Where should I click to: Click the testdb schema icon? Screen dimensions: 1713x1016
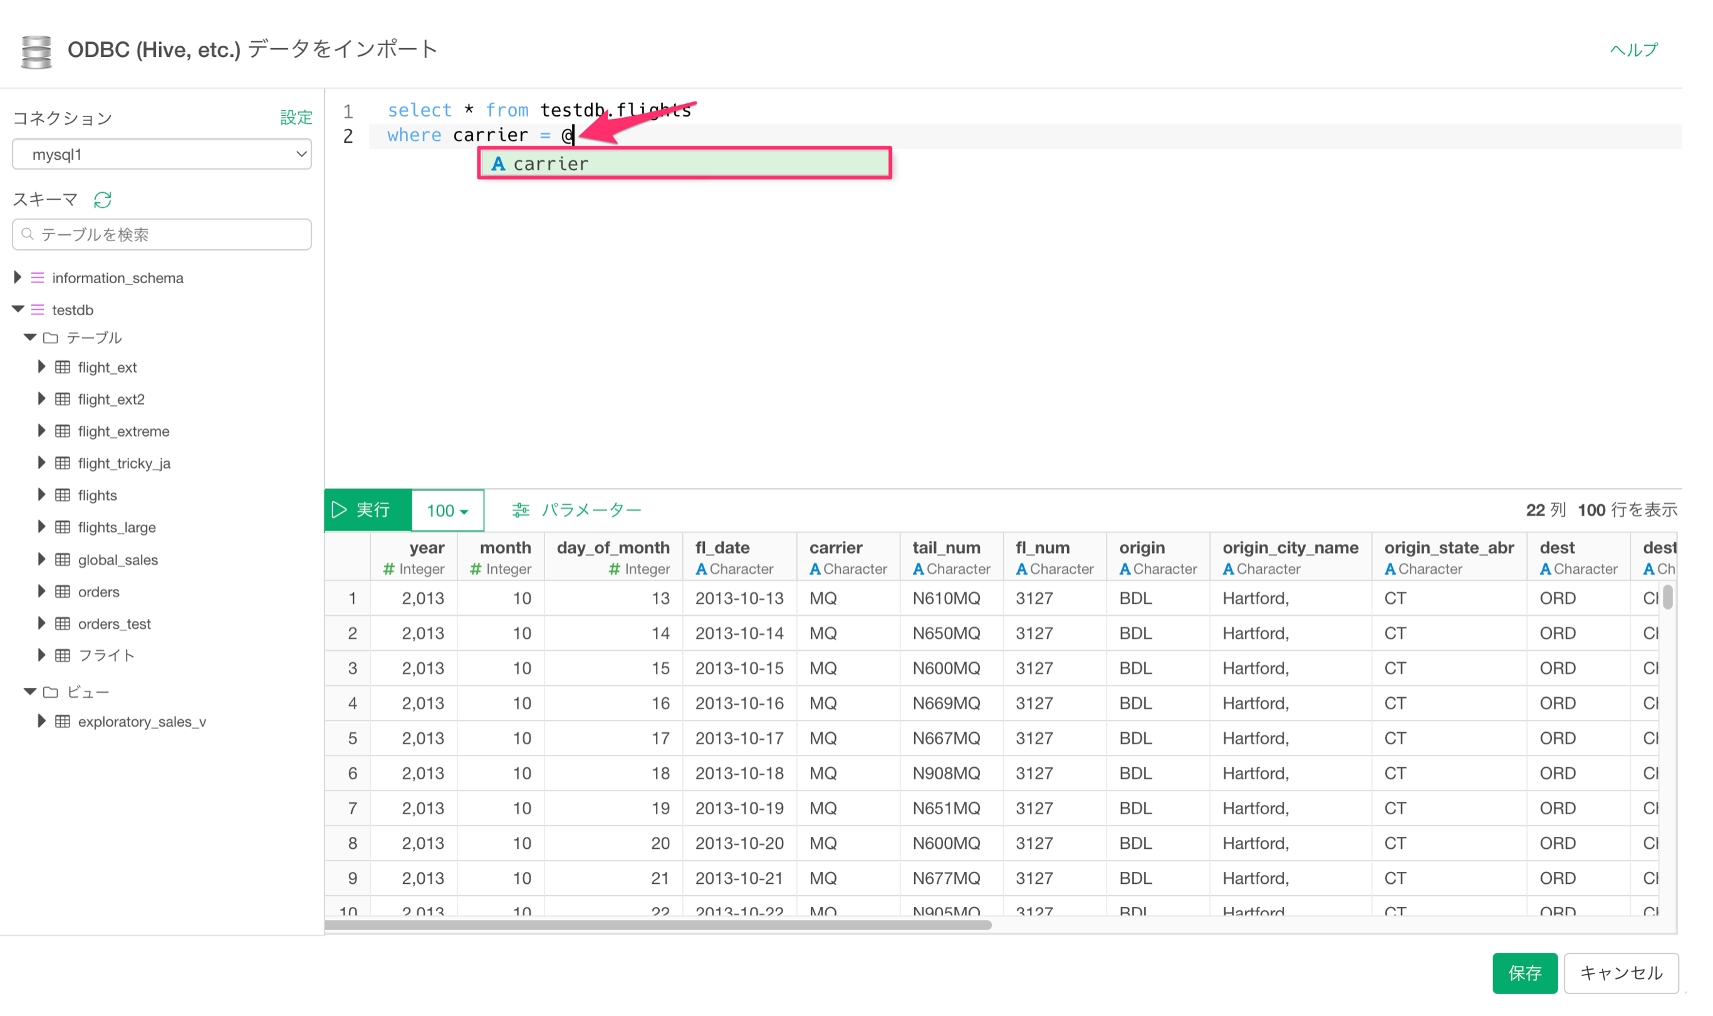[38, 309]
